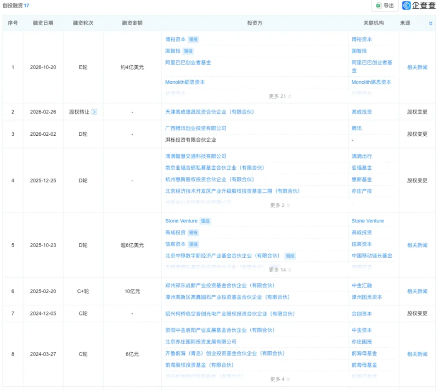Viewport: 439px width, 390px height.
Task: Open related institution 中国移动链长基金
Action: point(372,256)
